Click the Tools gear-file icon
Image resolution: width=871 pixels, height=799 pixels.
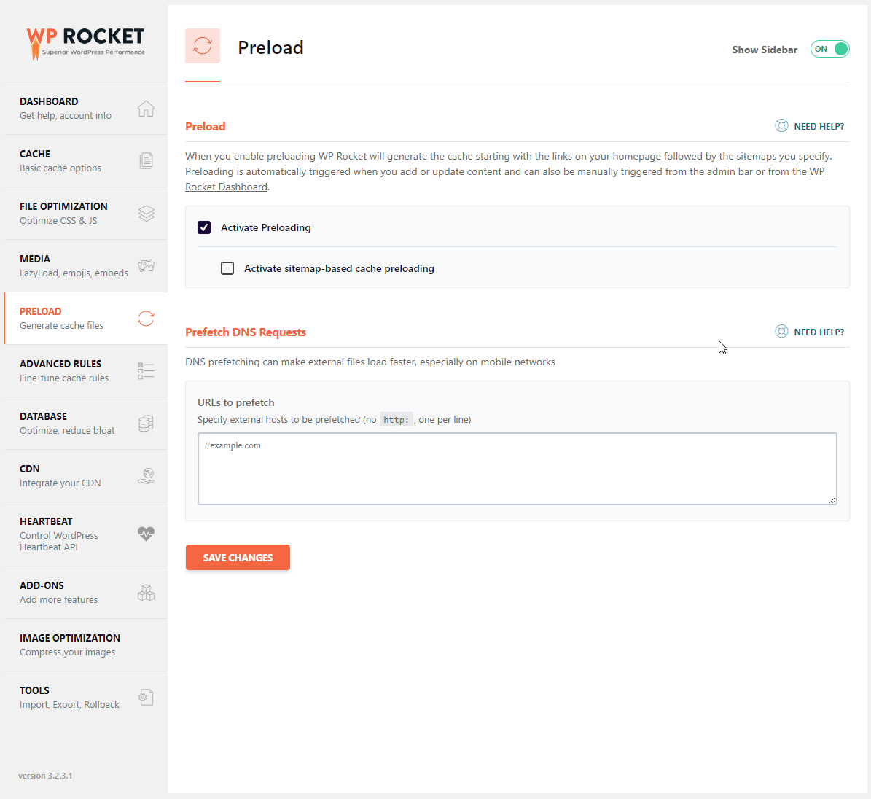(146, 698)
